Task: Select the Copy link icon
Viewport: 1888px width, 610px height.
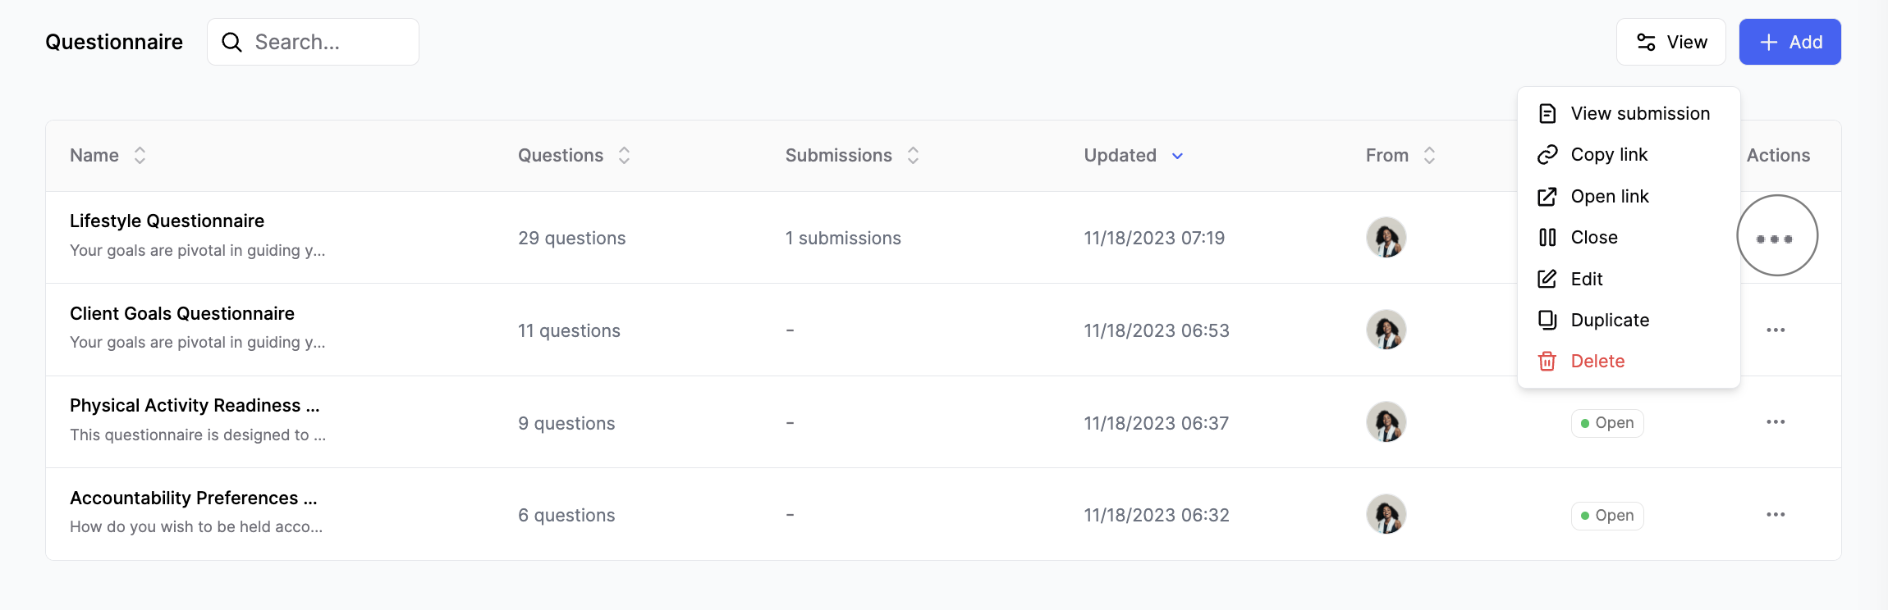Action: 1547,154
